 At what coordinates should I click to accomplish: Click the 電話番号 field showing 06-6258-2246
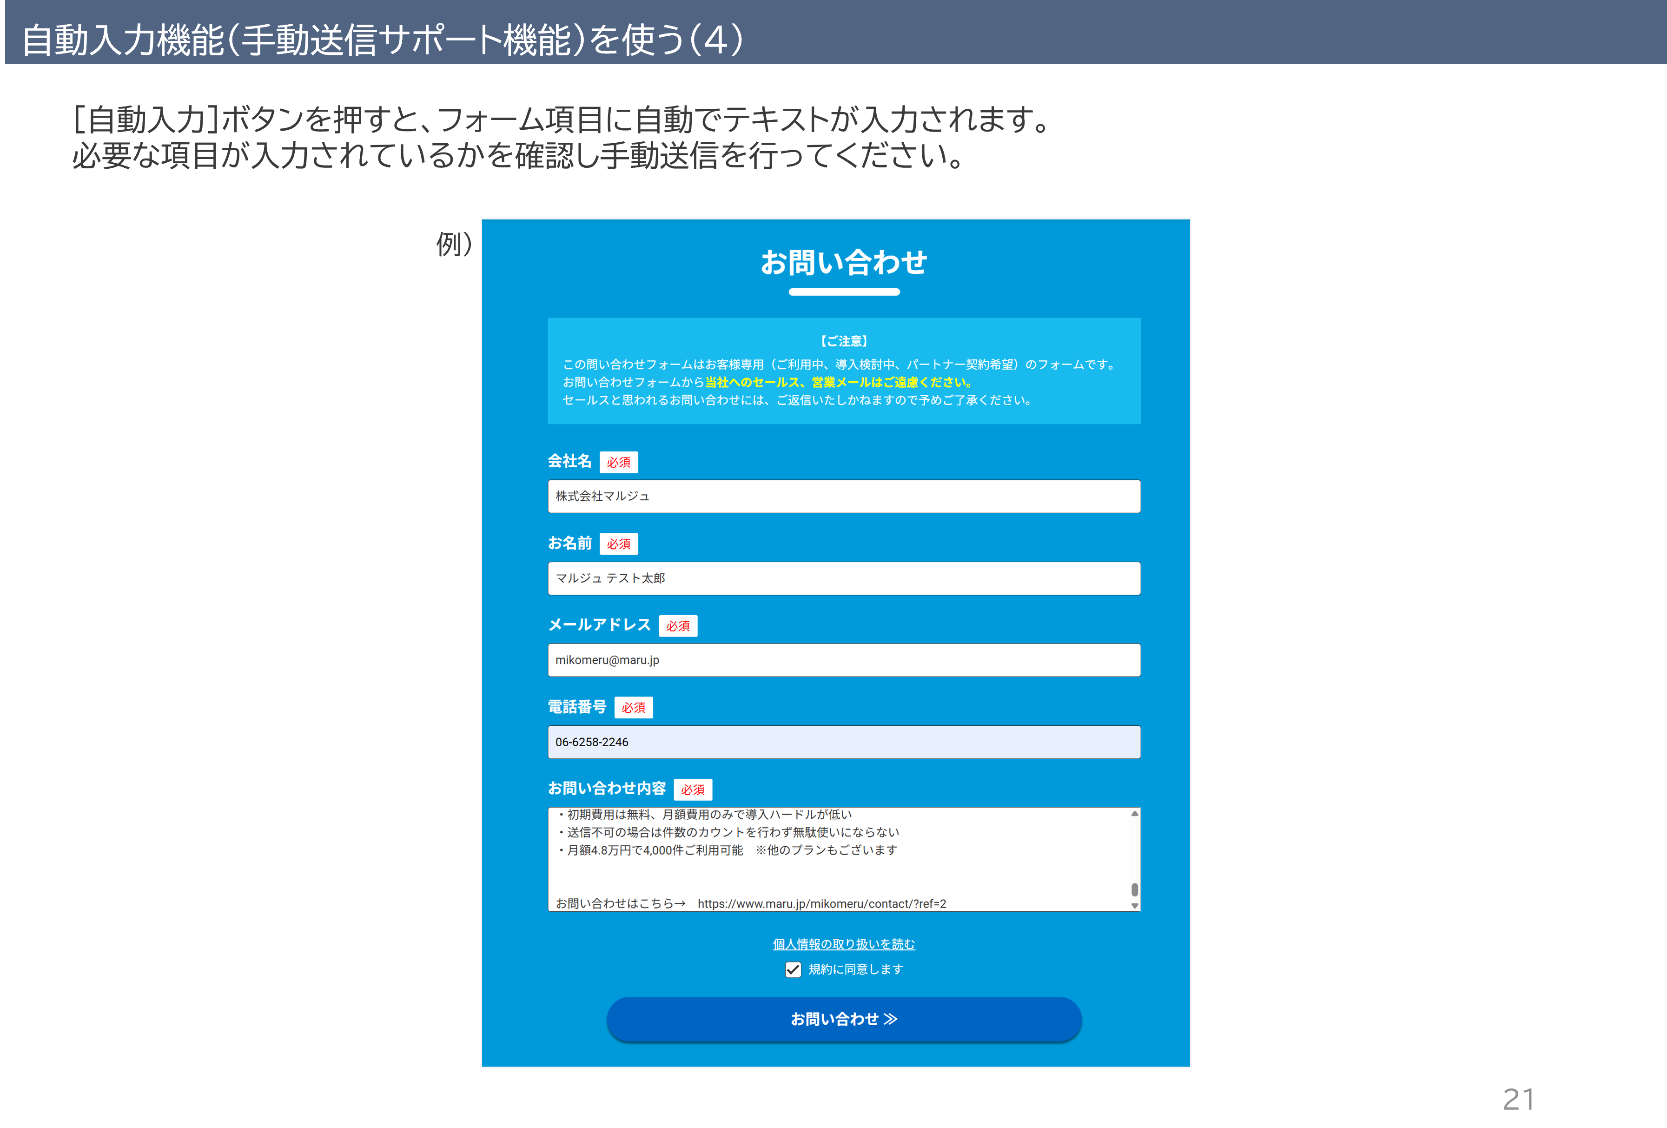[x=844, y=742]
